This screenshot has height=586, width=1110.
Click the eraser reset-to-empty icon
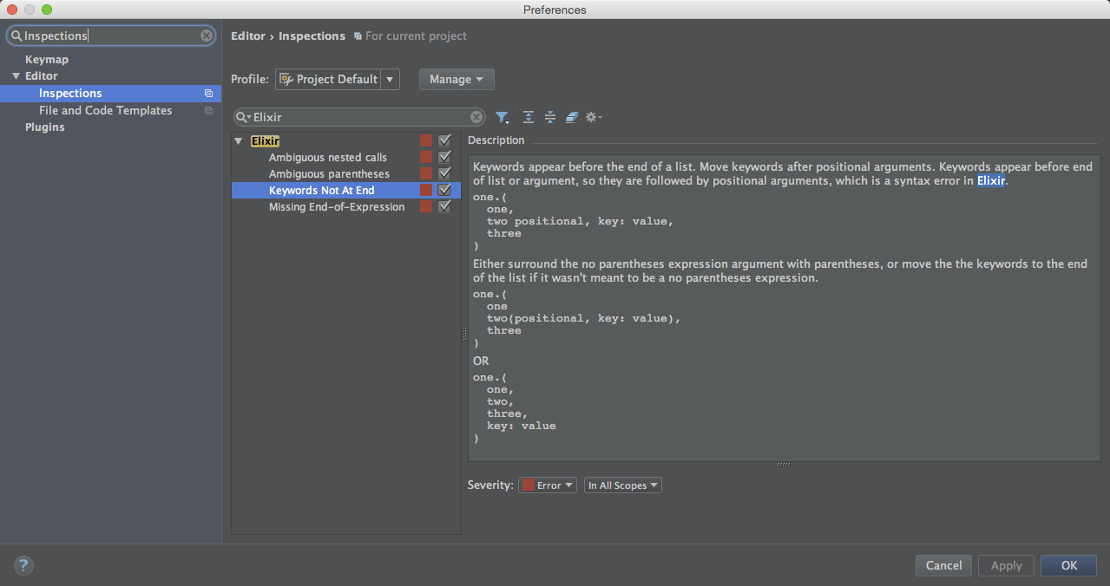[571, 117]
